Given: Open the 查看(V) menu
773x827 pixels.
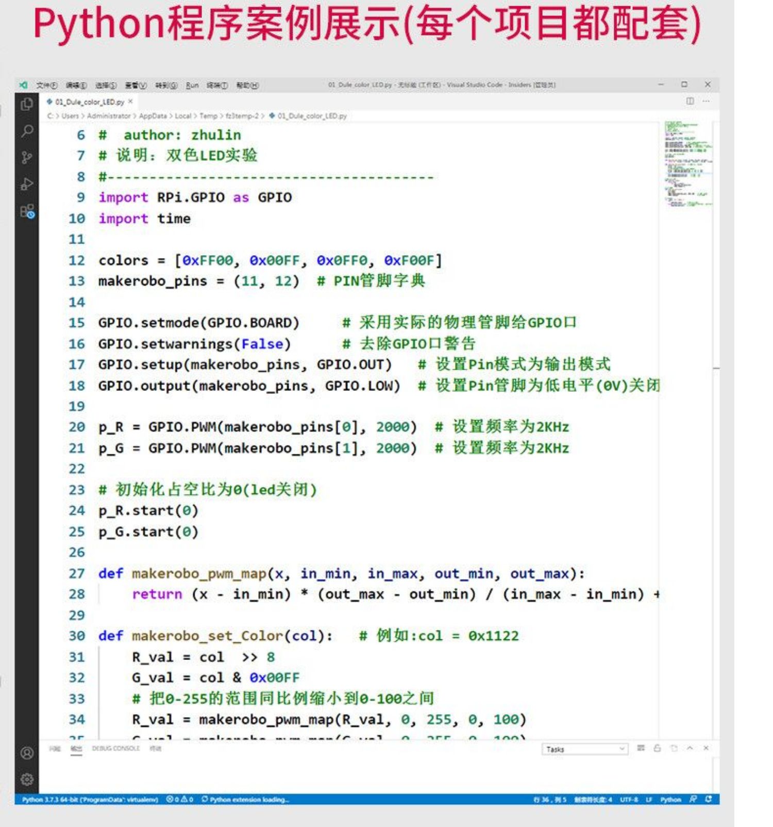Looking at the screenshot, I should [x=136, y=85].
